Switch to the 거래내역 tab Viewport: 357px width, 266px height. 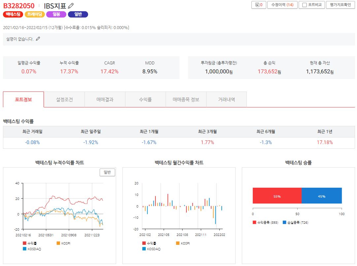tap(226, 99)
